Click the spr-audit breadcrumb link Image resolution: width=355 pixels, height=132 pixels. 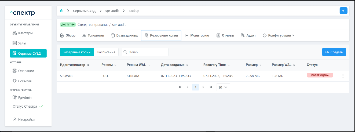(112, 11)
